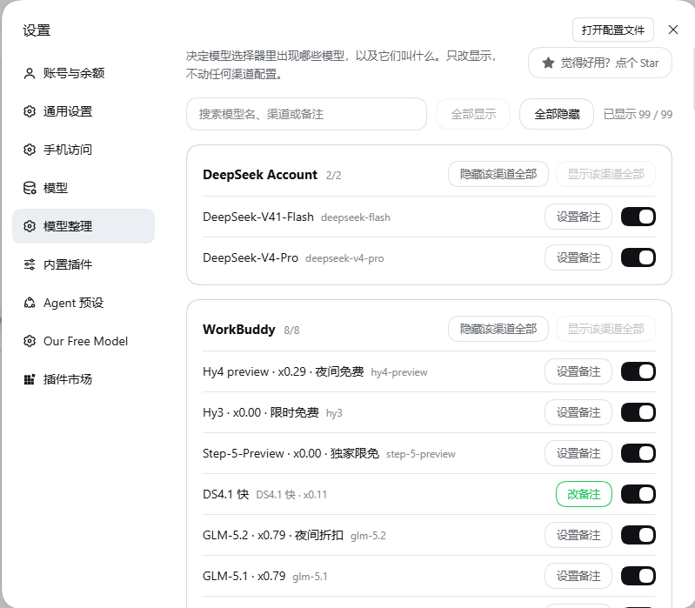Click the 2/2 count beside DeepSeek Account
695x608 pixels.
pos(333,176)
